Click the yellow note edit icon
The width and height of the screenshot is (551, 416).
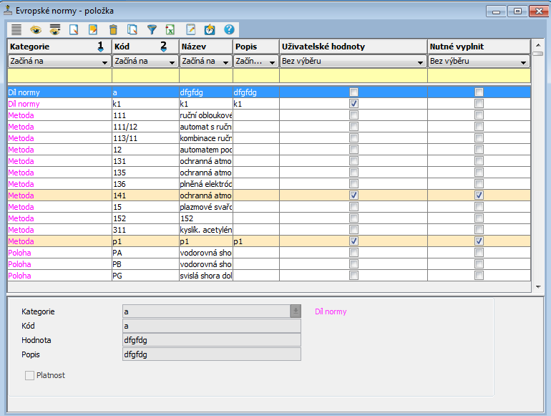[93, 29]
